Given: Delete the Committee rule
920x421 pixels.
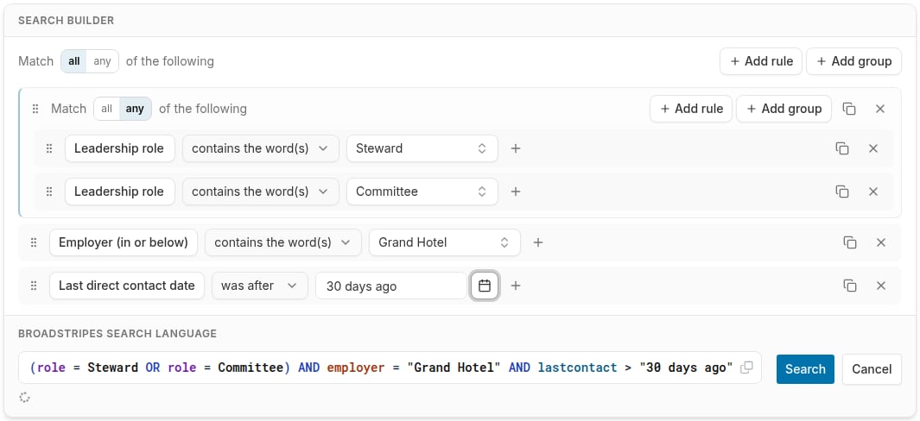Looking at the screenshot, I should click(x=873, y=192).
